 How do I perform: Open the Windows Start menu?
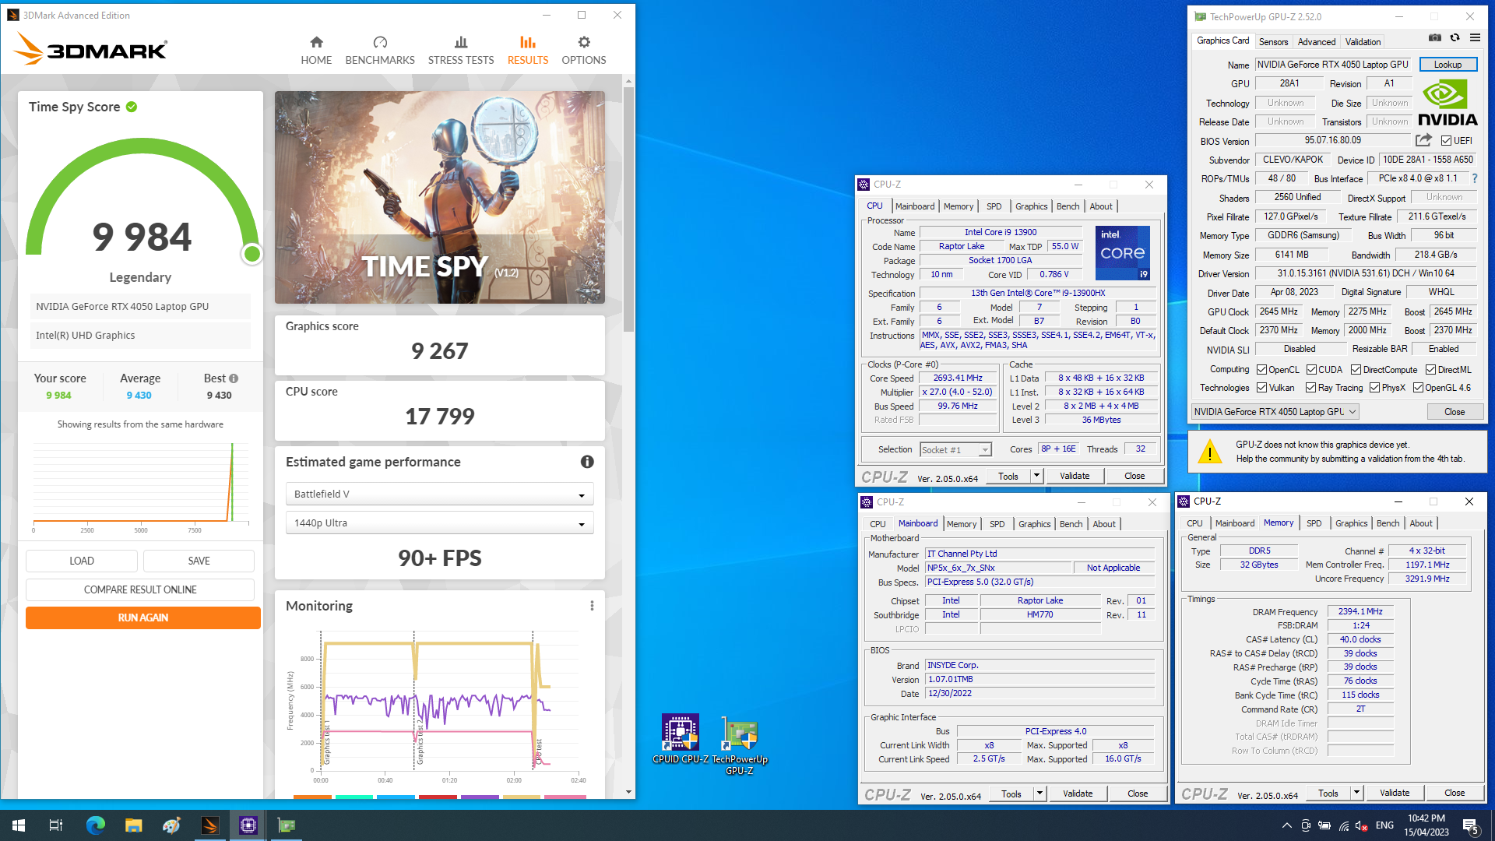[x=19, y=825]
